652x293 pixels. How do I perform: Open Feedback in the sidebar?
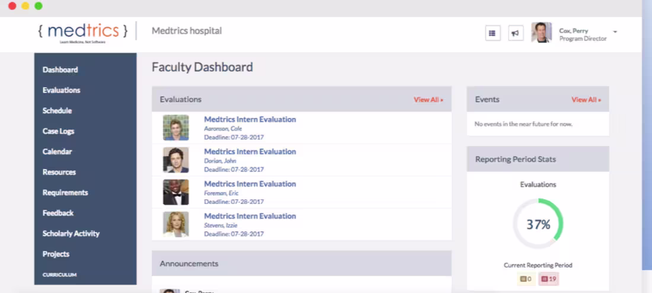(58, 213)
